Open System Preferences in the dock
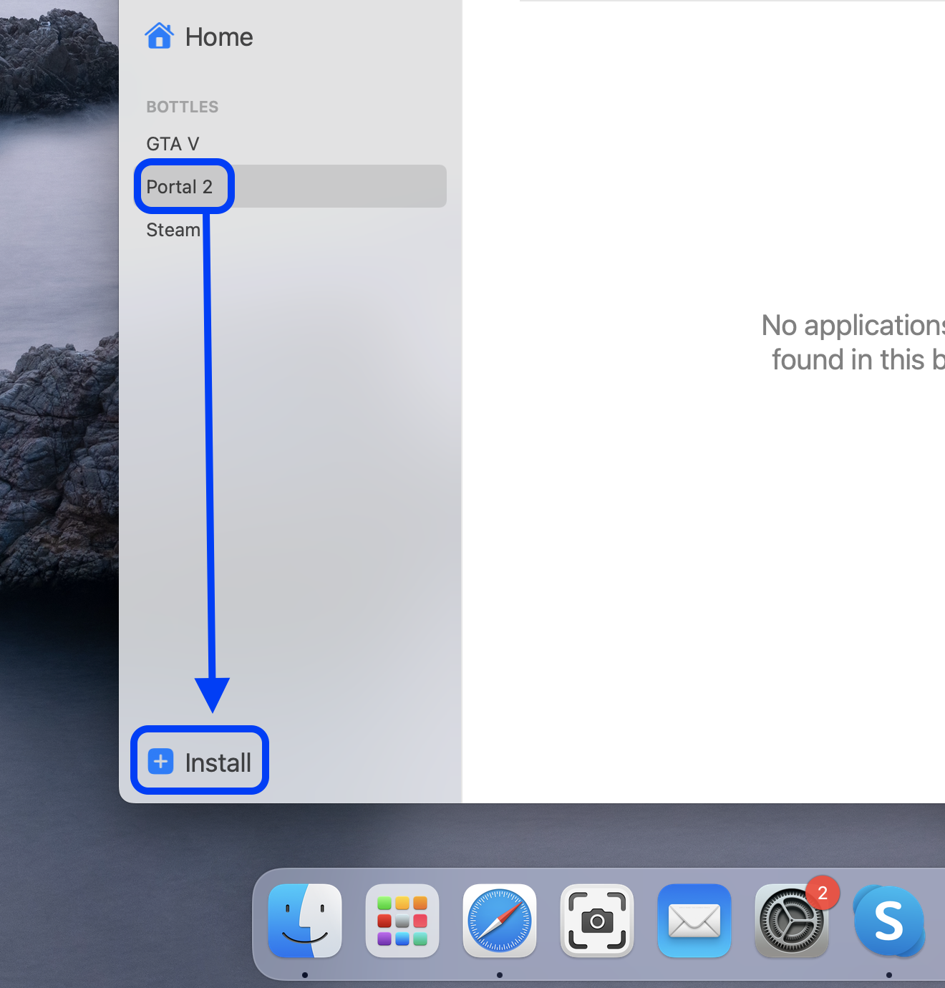This screenshot has width=945, height=988. 792,921
